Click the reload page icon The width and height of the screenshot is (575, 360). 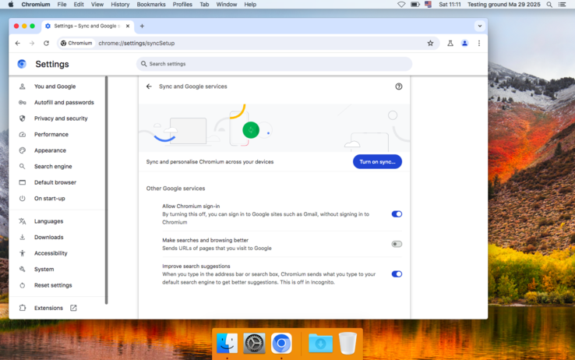click(46, 43)
